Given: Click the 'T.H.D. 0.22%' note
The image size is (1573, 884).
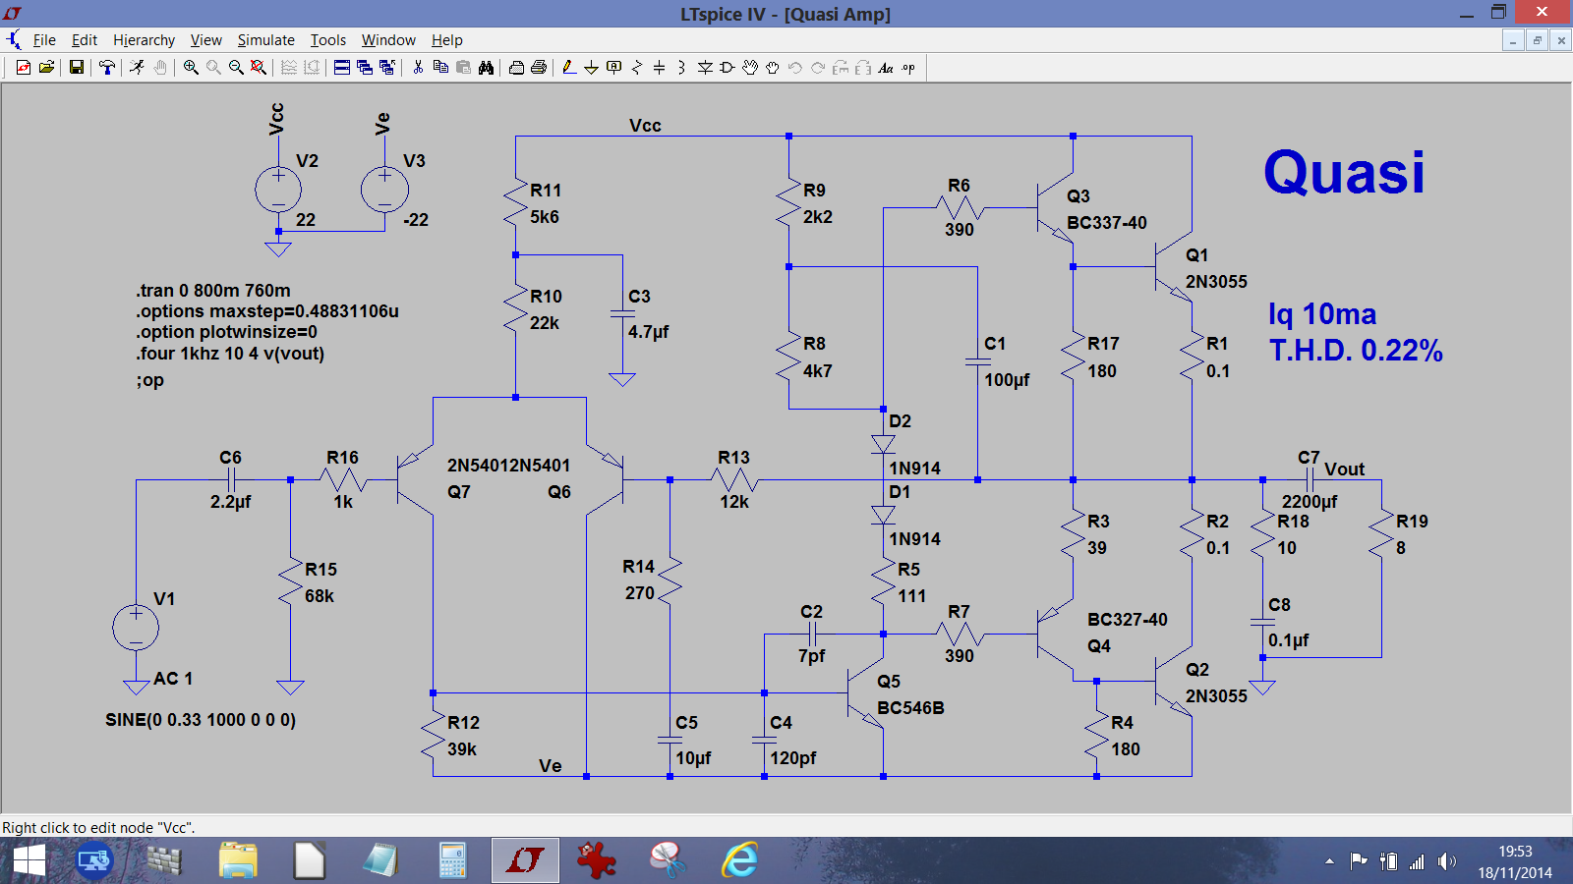Looking at the screenshot, I should pyautogui.click(x=1356, y=351).
